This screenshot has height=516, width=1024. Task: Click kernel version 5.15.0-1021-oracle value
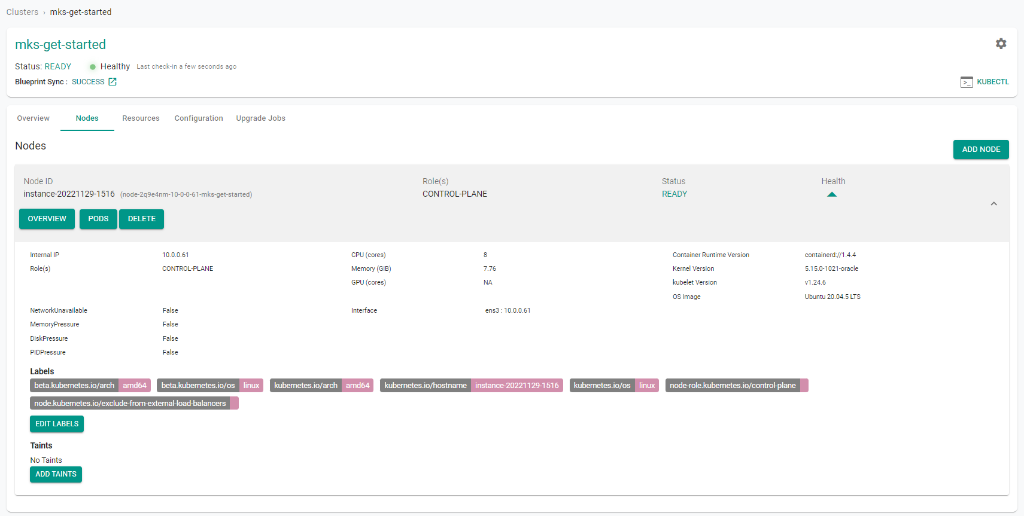pos(831,269)
